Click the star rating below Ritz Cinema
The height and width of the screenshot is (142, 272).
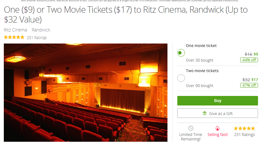(x=14, y=37)
